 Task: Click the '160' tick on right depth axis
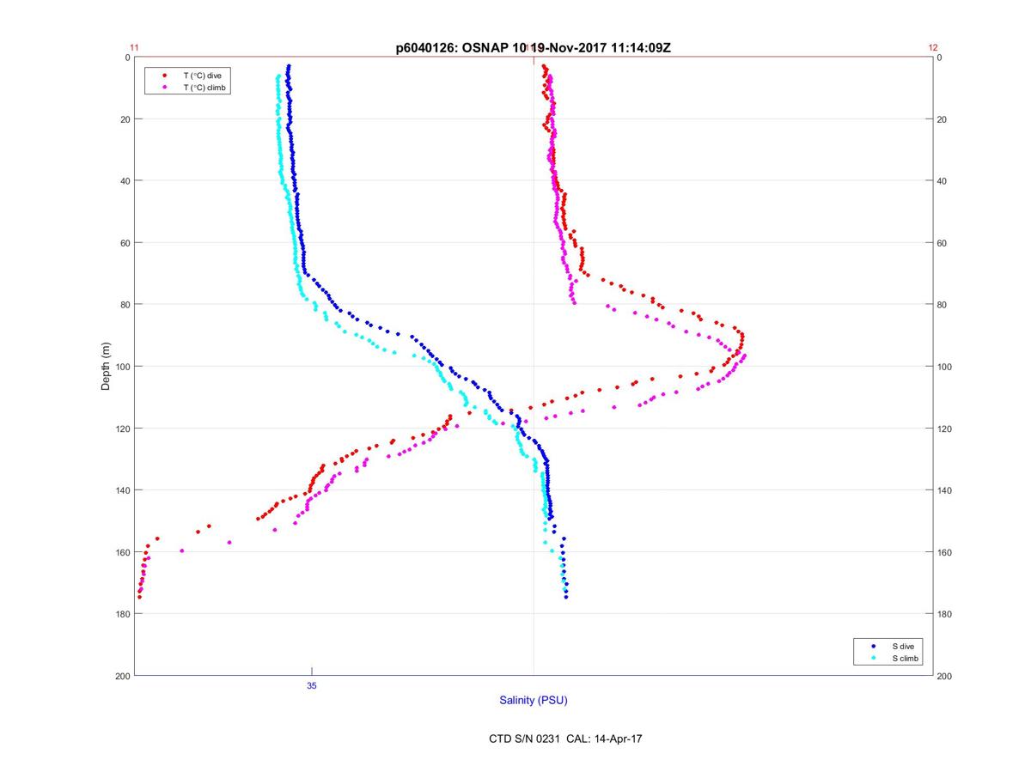point(945,552)
